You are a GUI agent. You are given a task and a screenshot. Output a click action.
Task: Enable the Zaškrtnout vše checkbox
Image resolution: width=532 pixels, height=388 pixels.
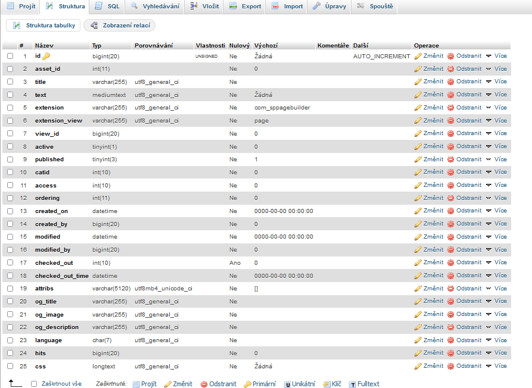(x=34, y=384)
